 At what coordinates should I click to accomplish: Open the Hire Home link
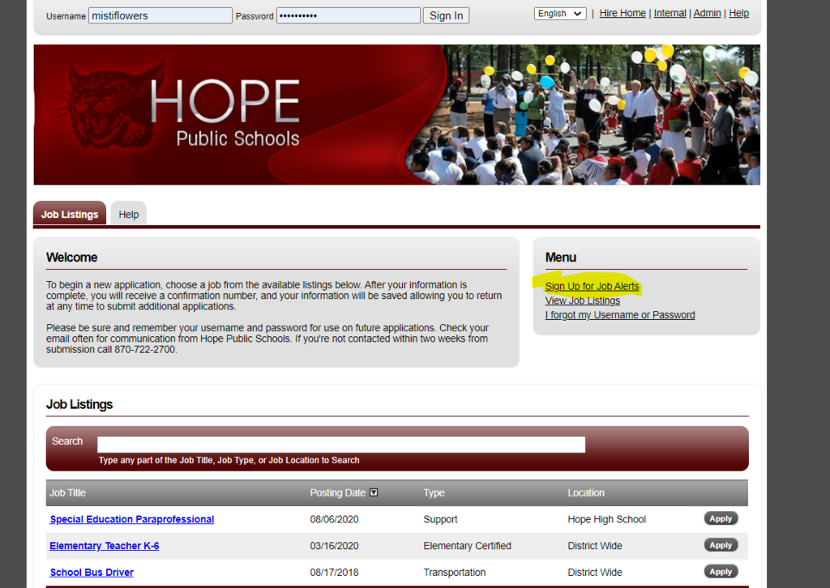[622, 13]
